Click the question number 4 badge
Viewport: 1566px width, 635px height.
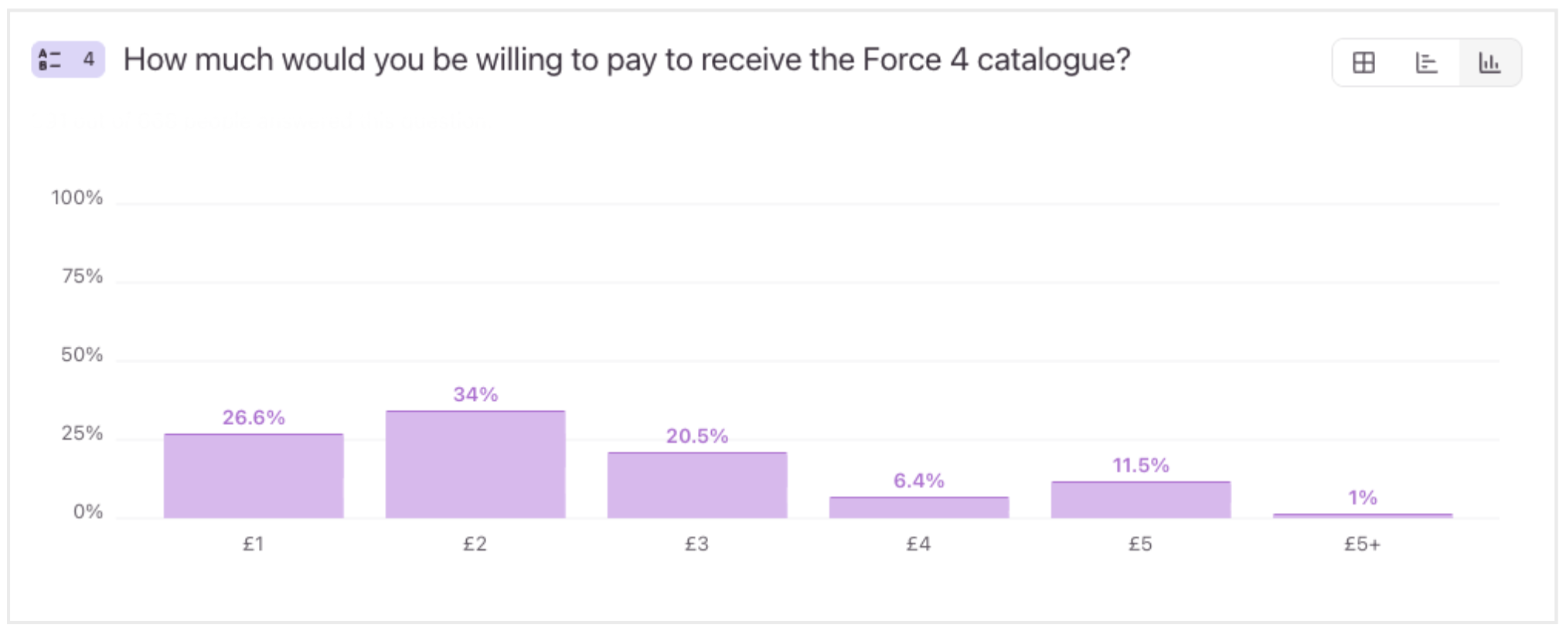(x=88, y=59)
